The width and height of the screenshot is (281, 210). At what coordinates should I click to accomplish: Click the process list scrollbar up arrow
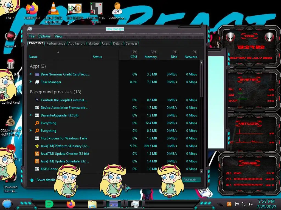coord(201,62)
